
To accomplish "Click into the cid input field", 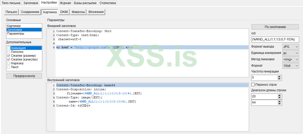I will (x=275, y=39).
